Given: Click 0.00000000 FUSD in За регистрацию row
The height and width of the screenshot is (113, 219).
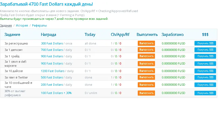Looking at the screenshot, I should coord(174,43).
